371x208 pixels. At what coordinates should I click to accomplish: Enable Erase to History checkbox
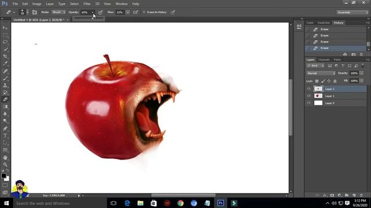click(x=144, y=12)
